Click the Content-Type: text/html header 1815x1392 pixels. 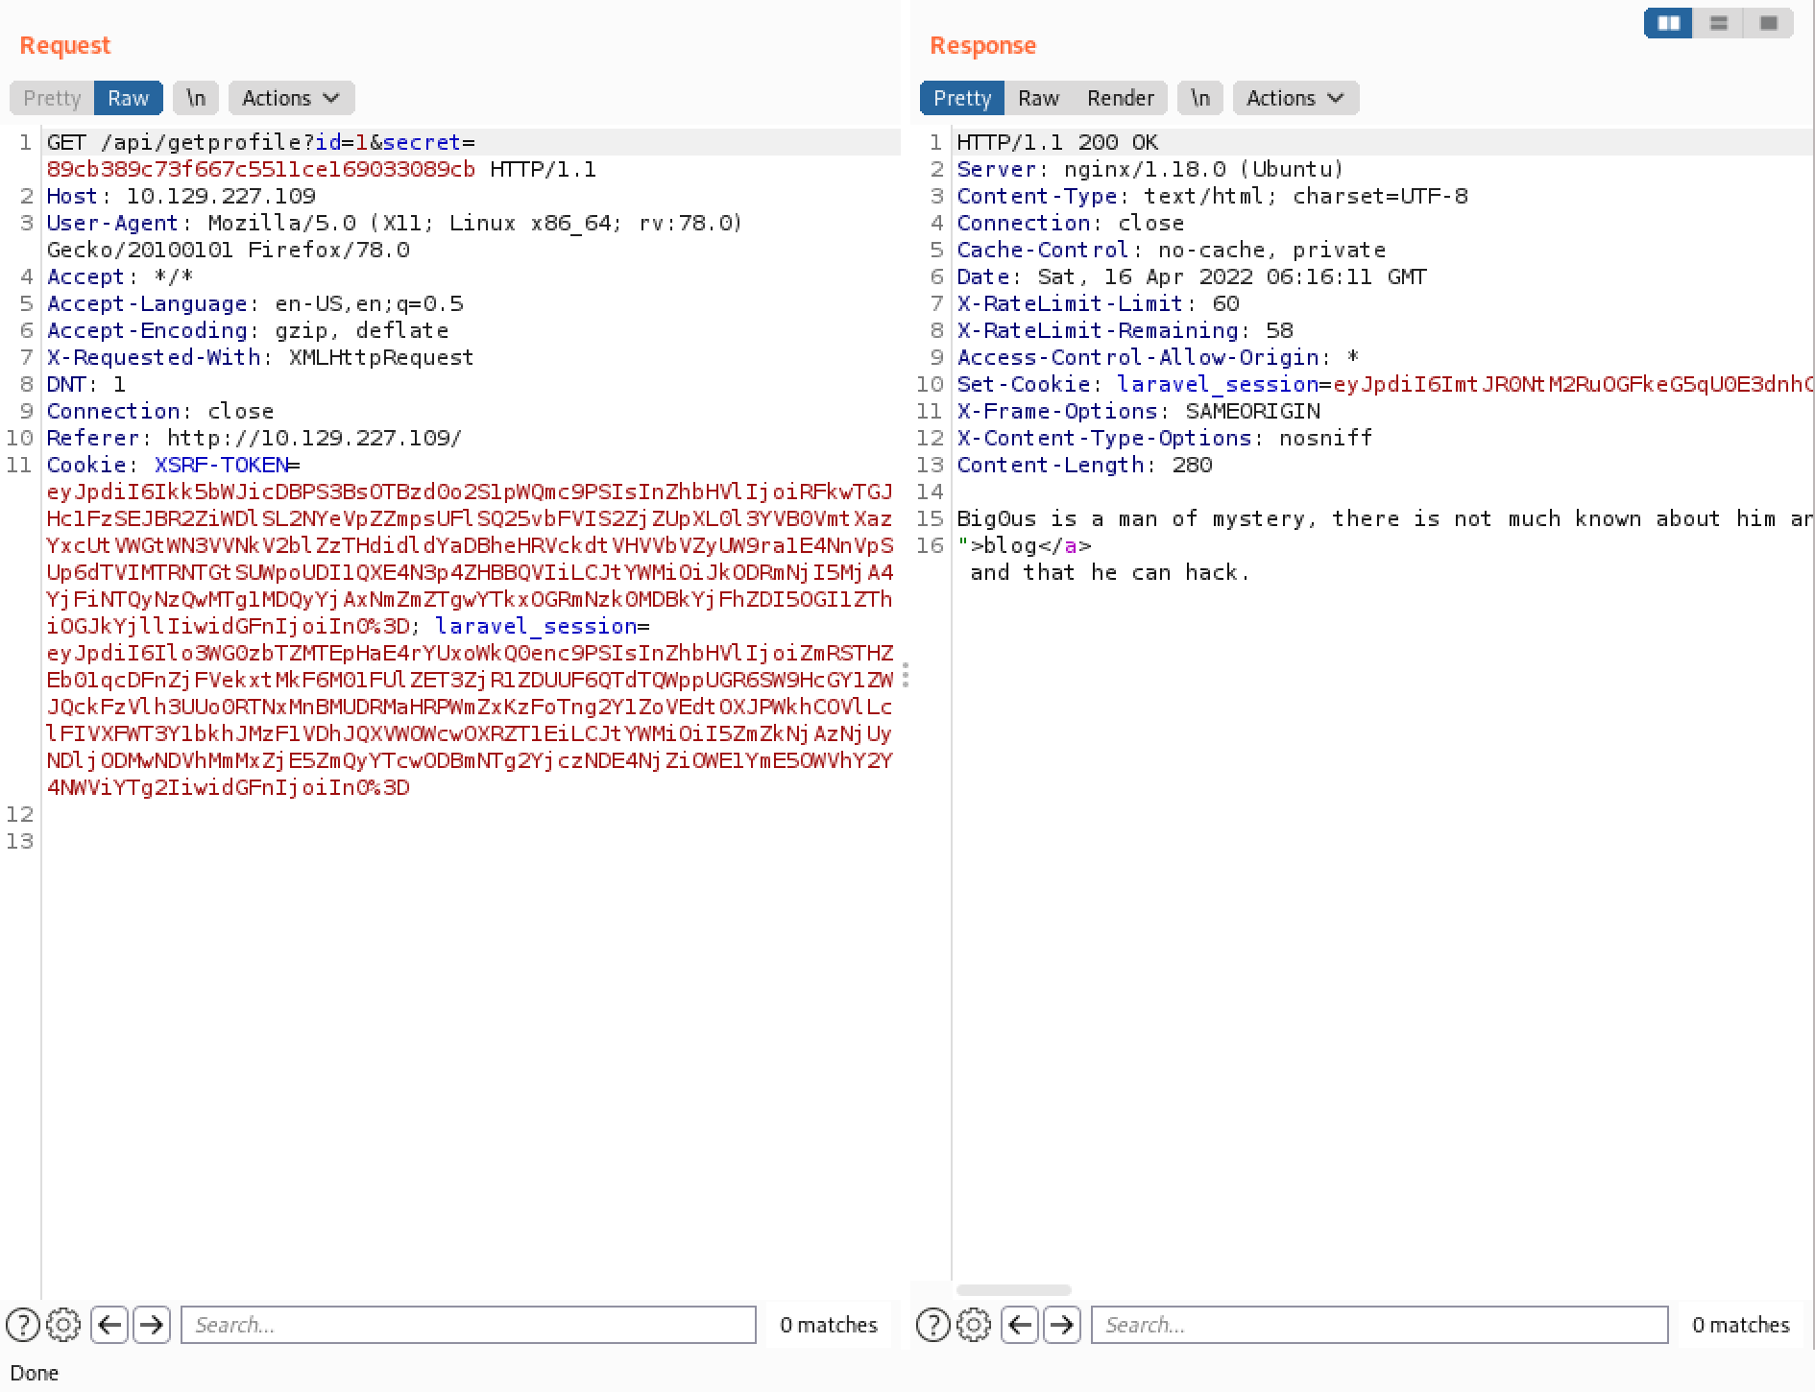point(1212,196)
